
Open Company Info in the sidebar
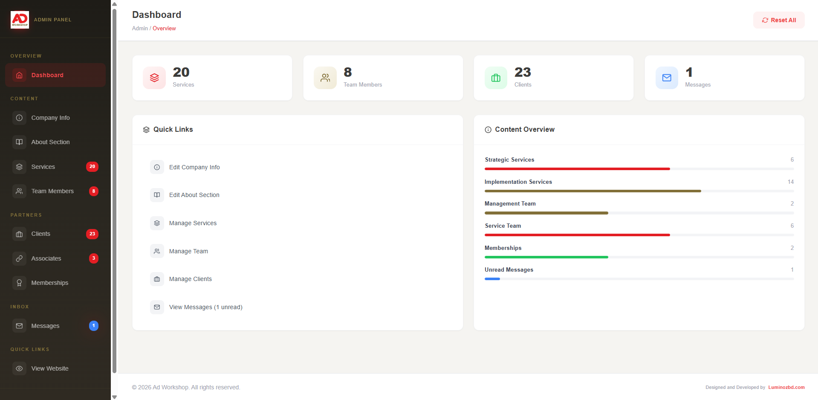click(50, 118)
